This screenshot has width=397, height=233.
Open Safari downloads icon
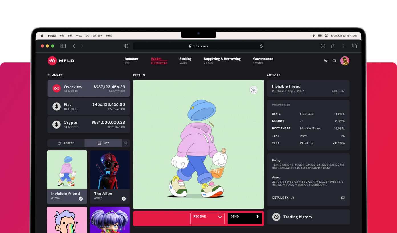[x=323, y=46]
